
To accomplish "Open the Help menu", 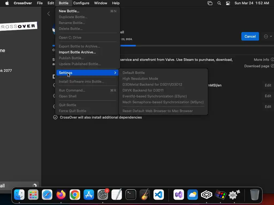I will [116, 3].
